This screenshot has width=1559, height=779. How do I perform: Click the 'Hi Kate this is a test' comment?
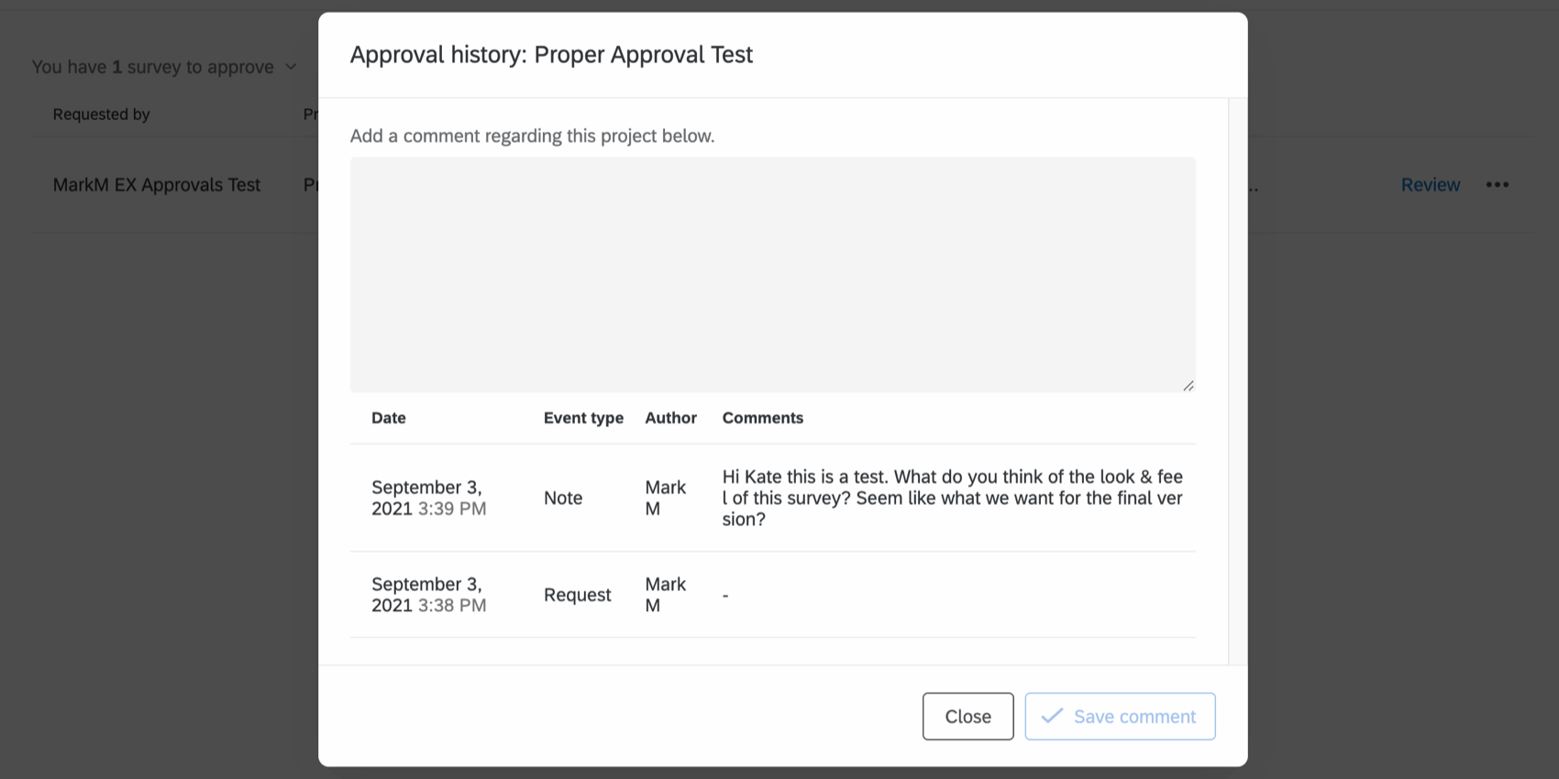tap(952, 498)
